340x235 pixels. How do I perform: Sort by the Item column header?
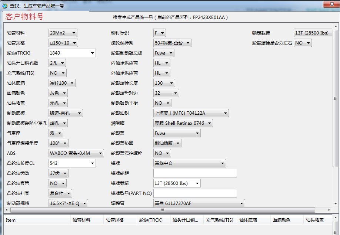point(37,220)
